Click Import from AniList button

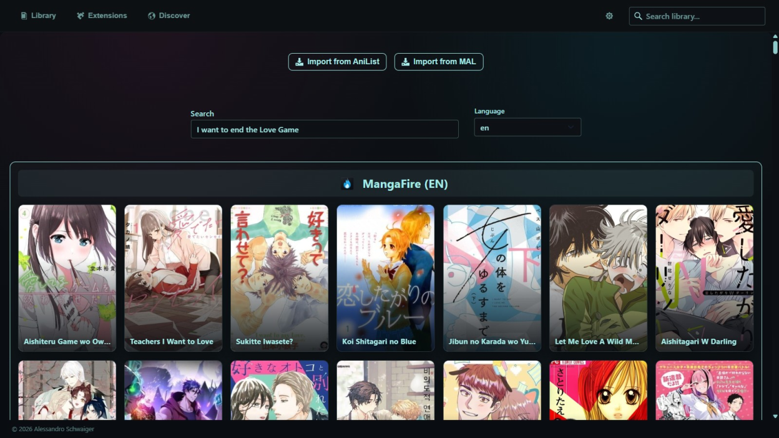(x=337, y=62)
